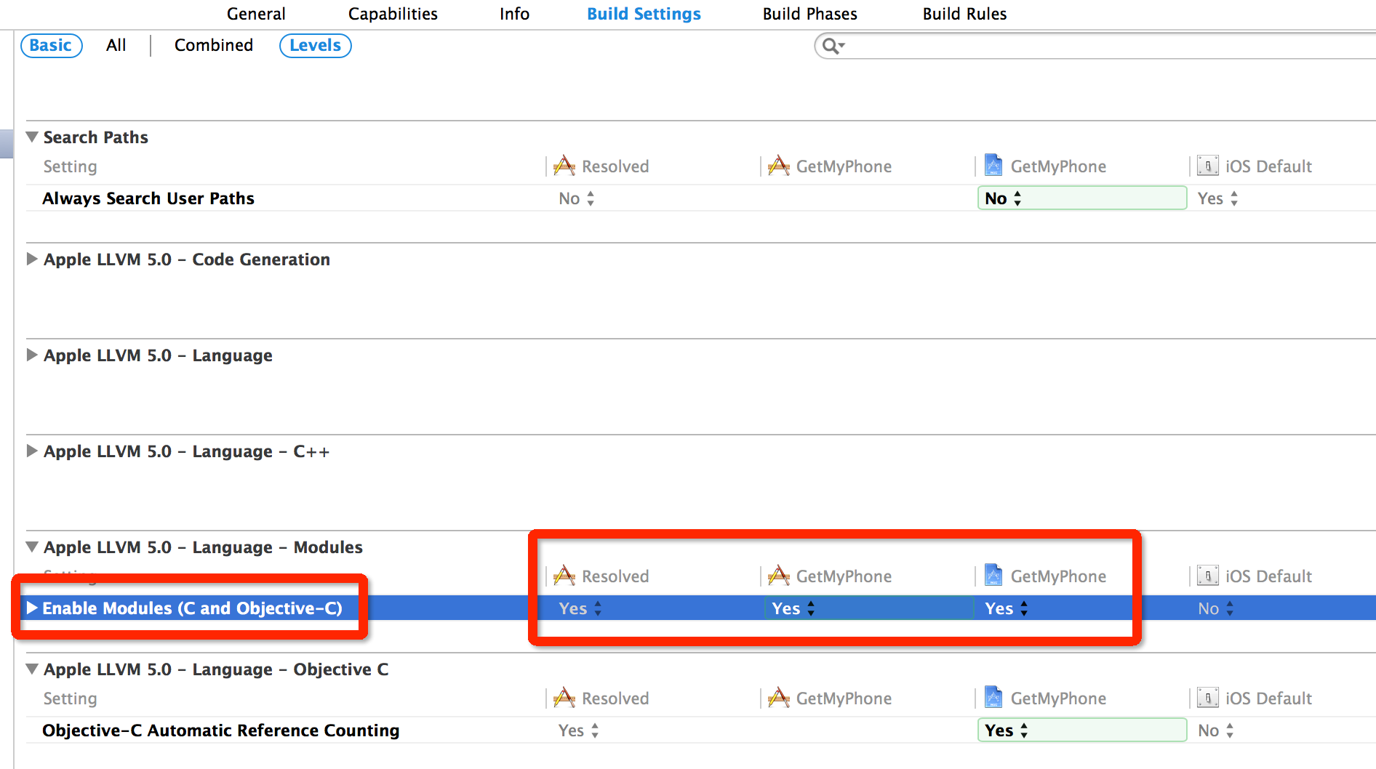1376x769 pixels.
Task: Click Apple LLVM 5.0 – Language – C++ title
Action: coord(187,451)
